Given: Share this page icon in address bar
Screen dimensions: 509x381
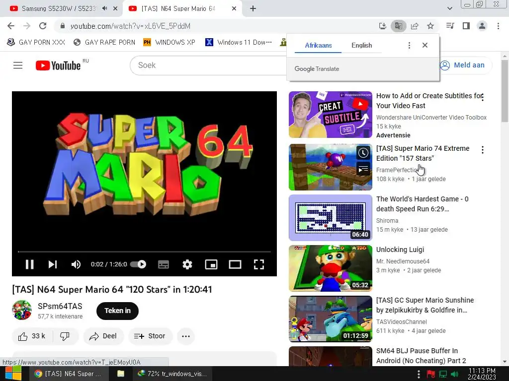Looking at the screenshot, I should point(415,26).
